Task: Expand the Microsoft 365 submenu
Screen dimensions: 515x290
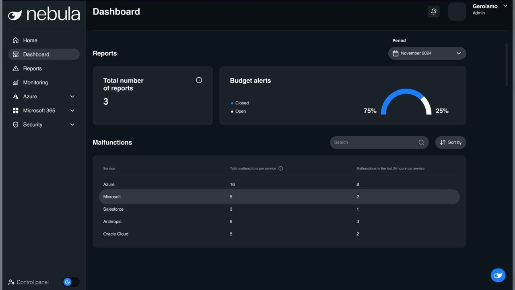Action: pyautogui.click(x=72, y=110)
